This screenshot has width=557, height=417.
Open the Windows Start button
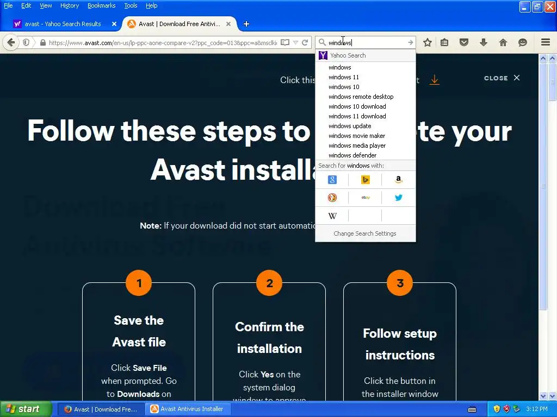point(26,409)
